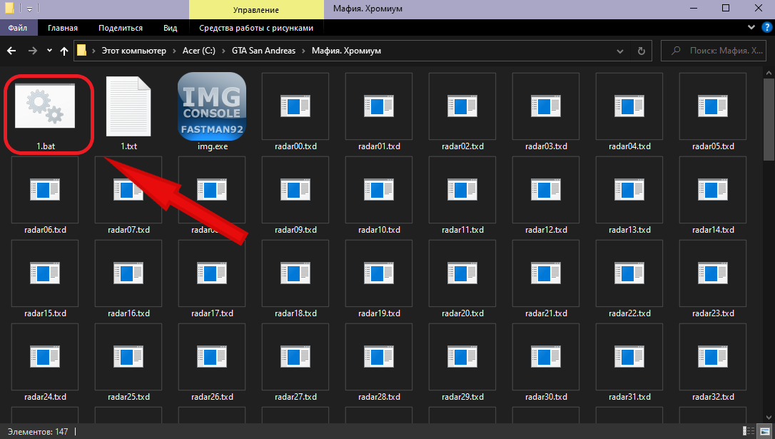
Task: Select the radar15.txd file icon
Action: [45, 273]
